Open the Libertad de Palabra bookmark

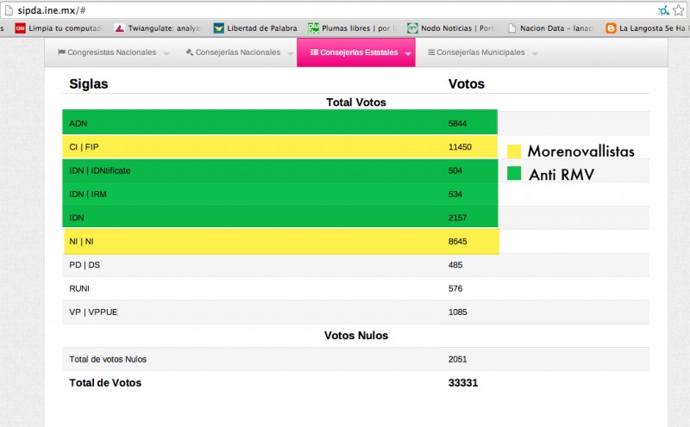(x=255, y=28)
